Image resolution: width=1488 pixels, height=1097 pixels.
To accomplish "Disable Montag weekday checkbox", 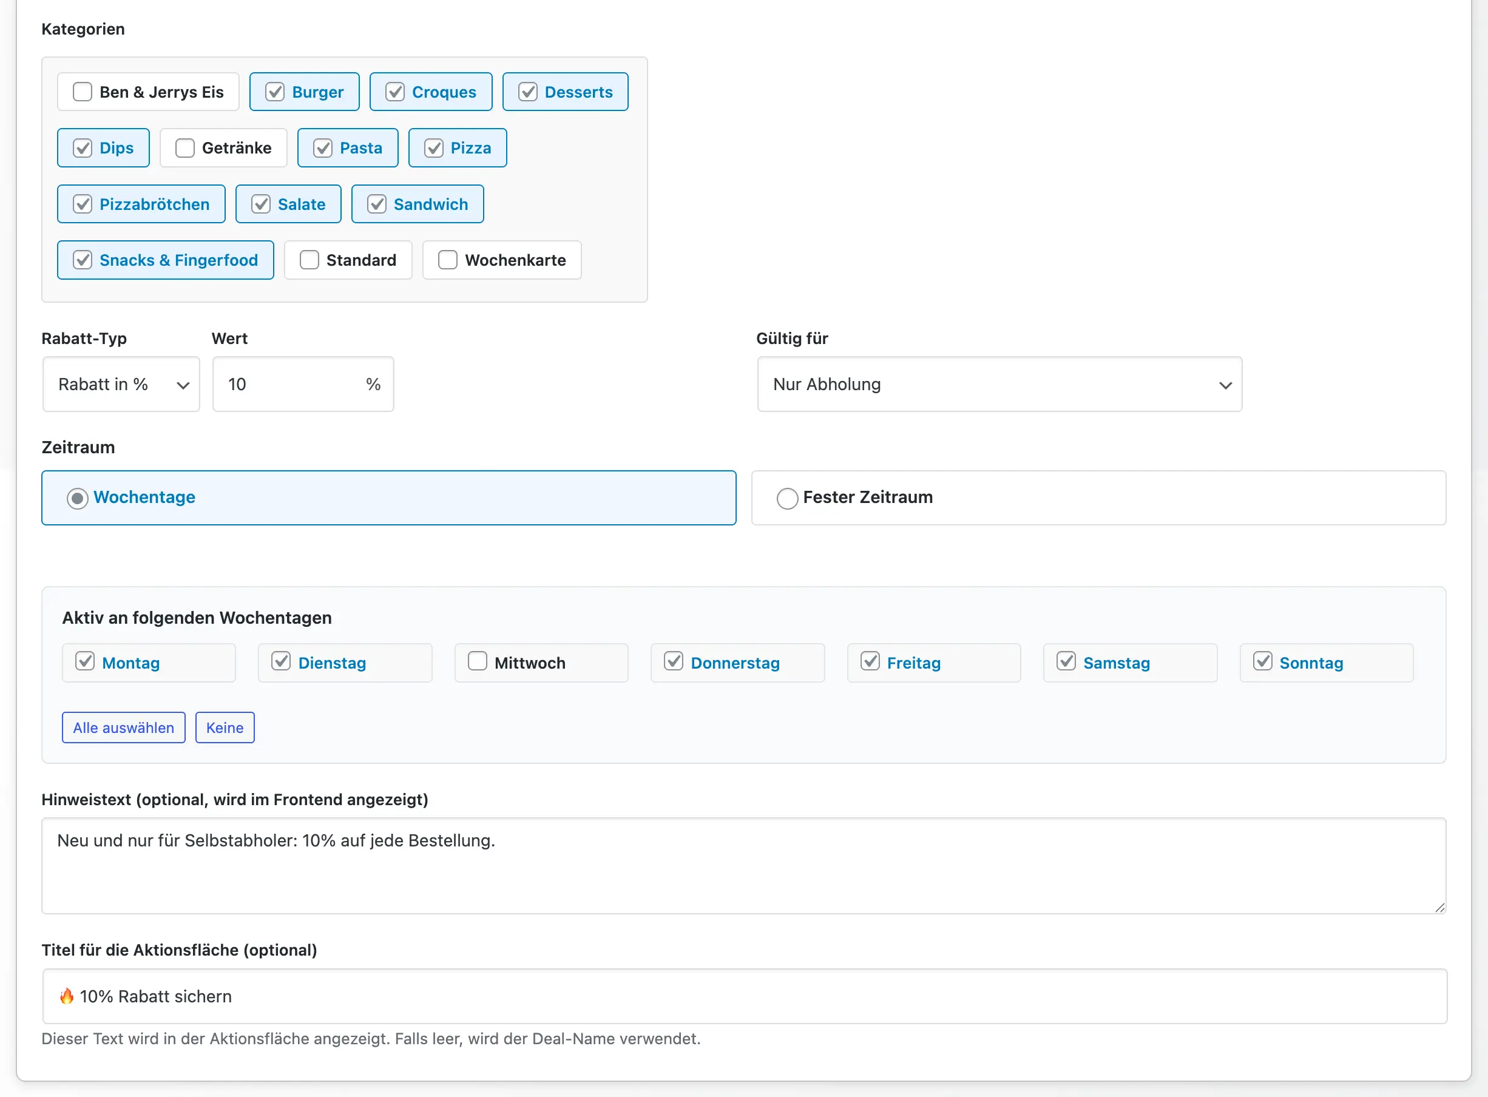I will 85,661.
